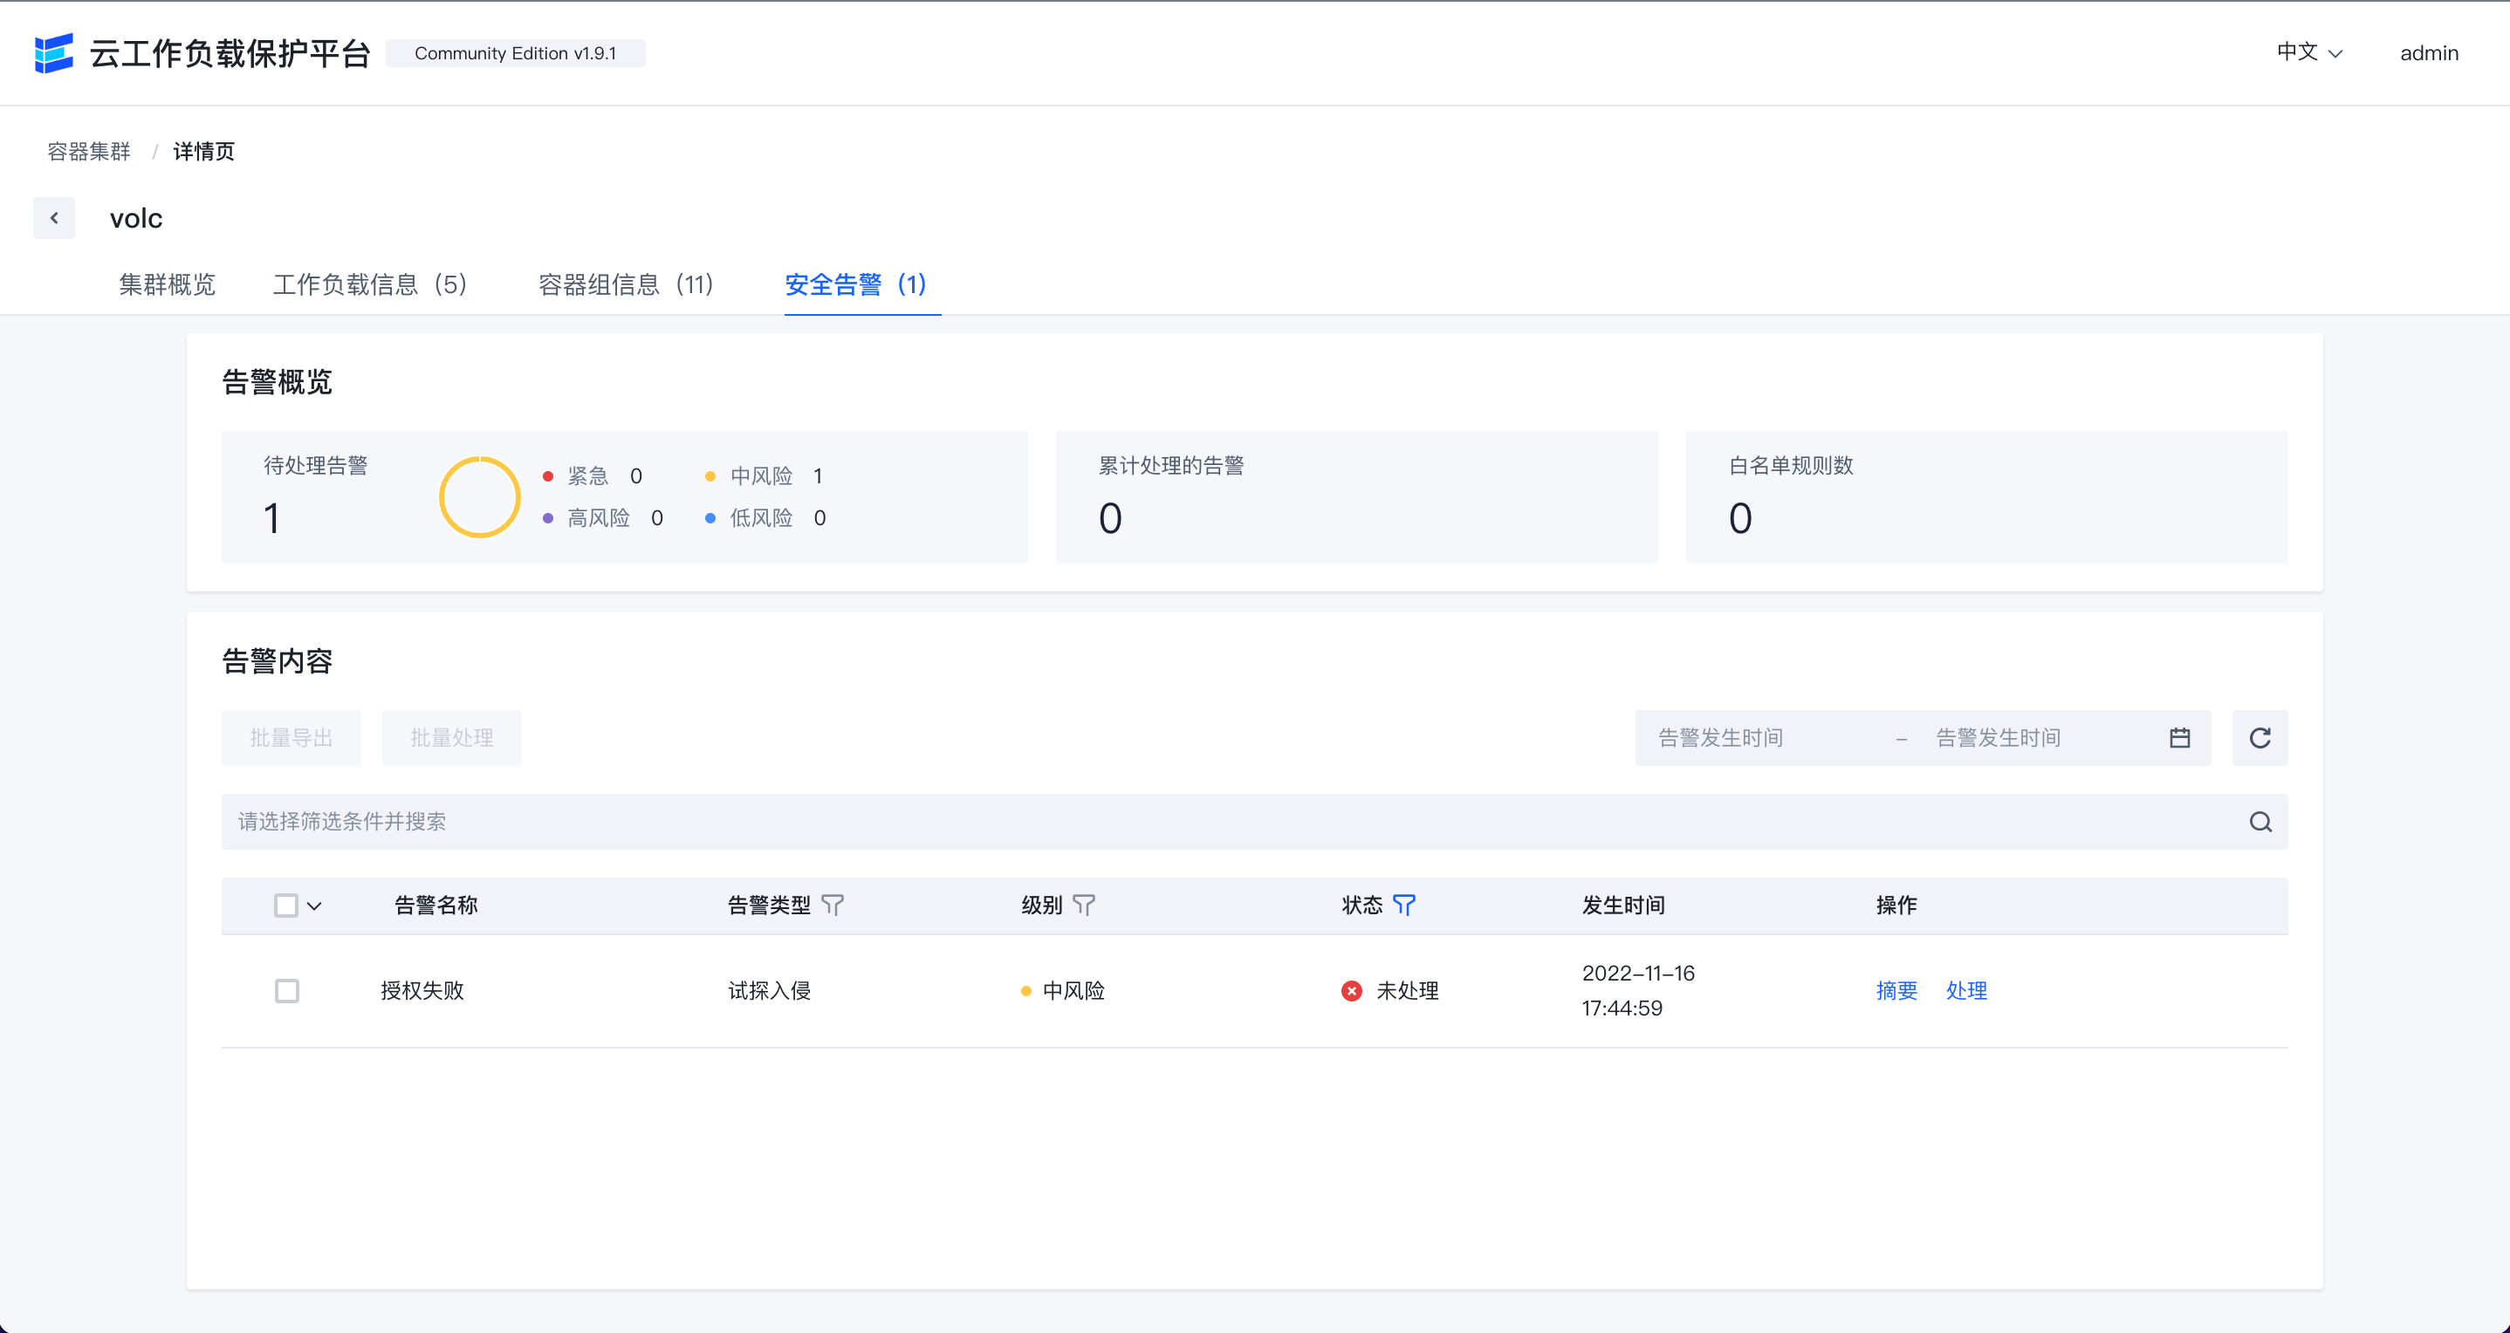Click the 摘要 link for the alert
Viewport: 2510px width, 1333px height.
click(x=1896, y=991)
